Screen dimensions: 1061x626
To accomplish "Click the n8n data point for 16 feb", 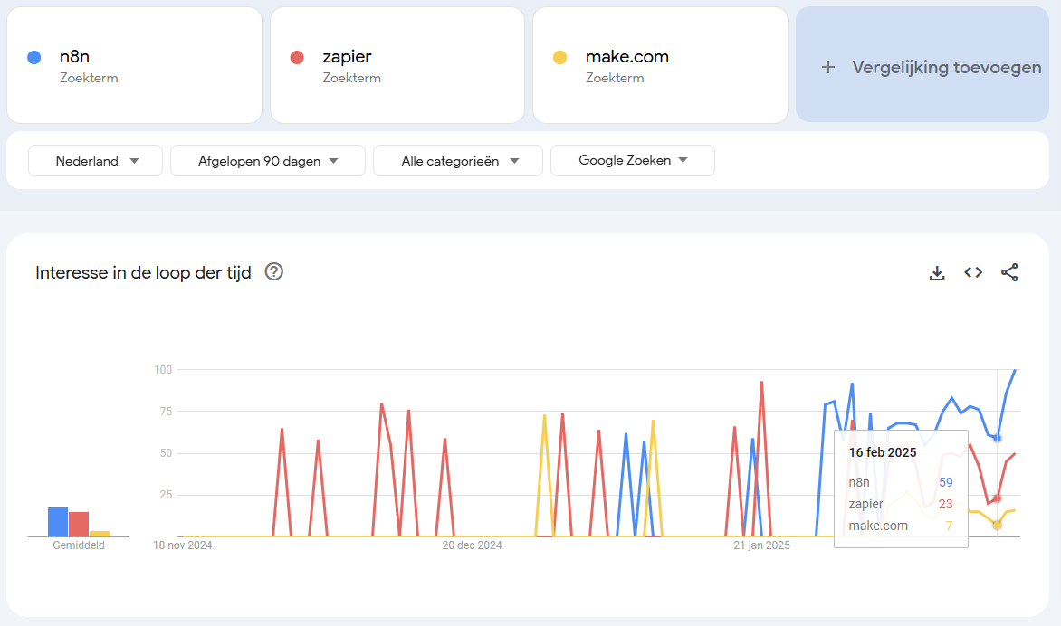I will pyautogui.click(x=997, y=438).
